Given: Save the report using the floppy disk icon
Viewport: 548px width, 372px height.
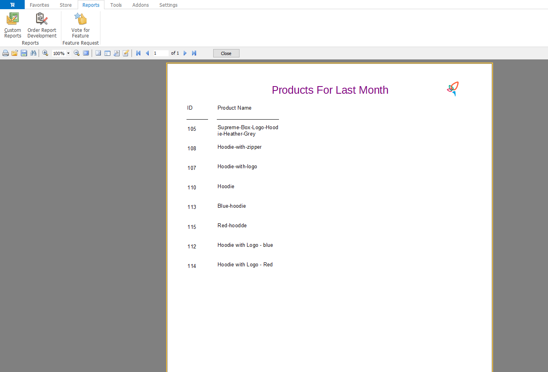Looking at the screenshot, I should [24, 53].
